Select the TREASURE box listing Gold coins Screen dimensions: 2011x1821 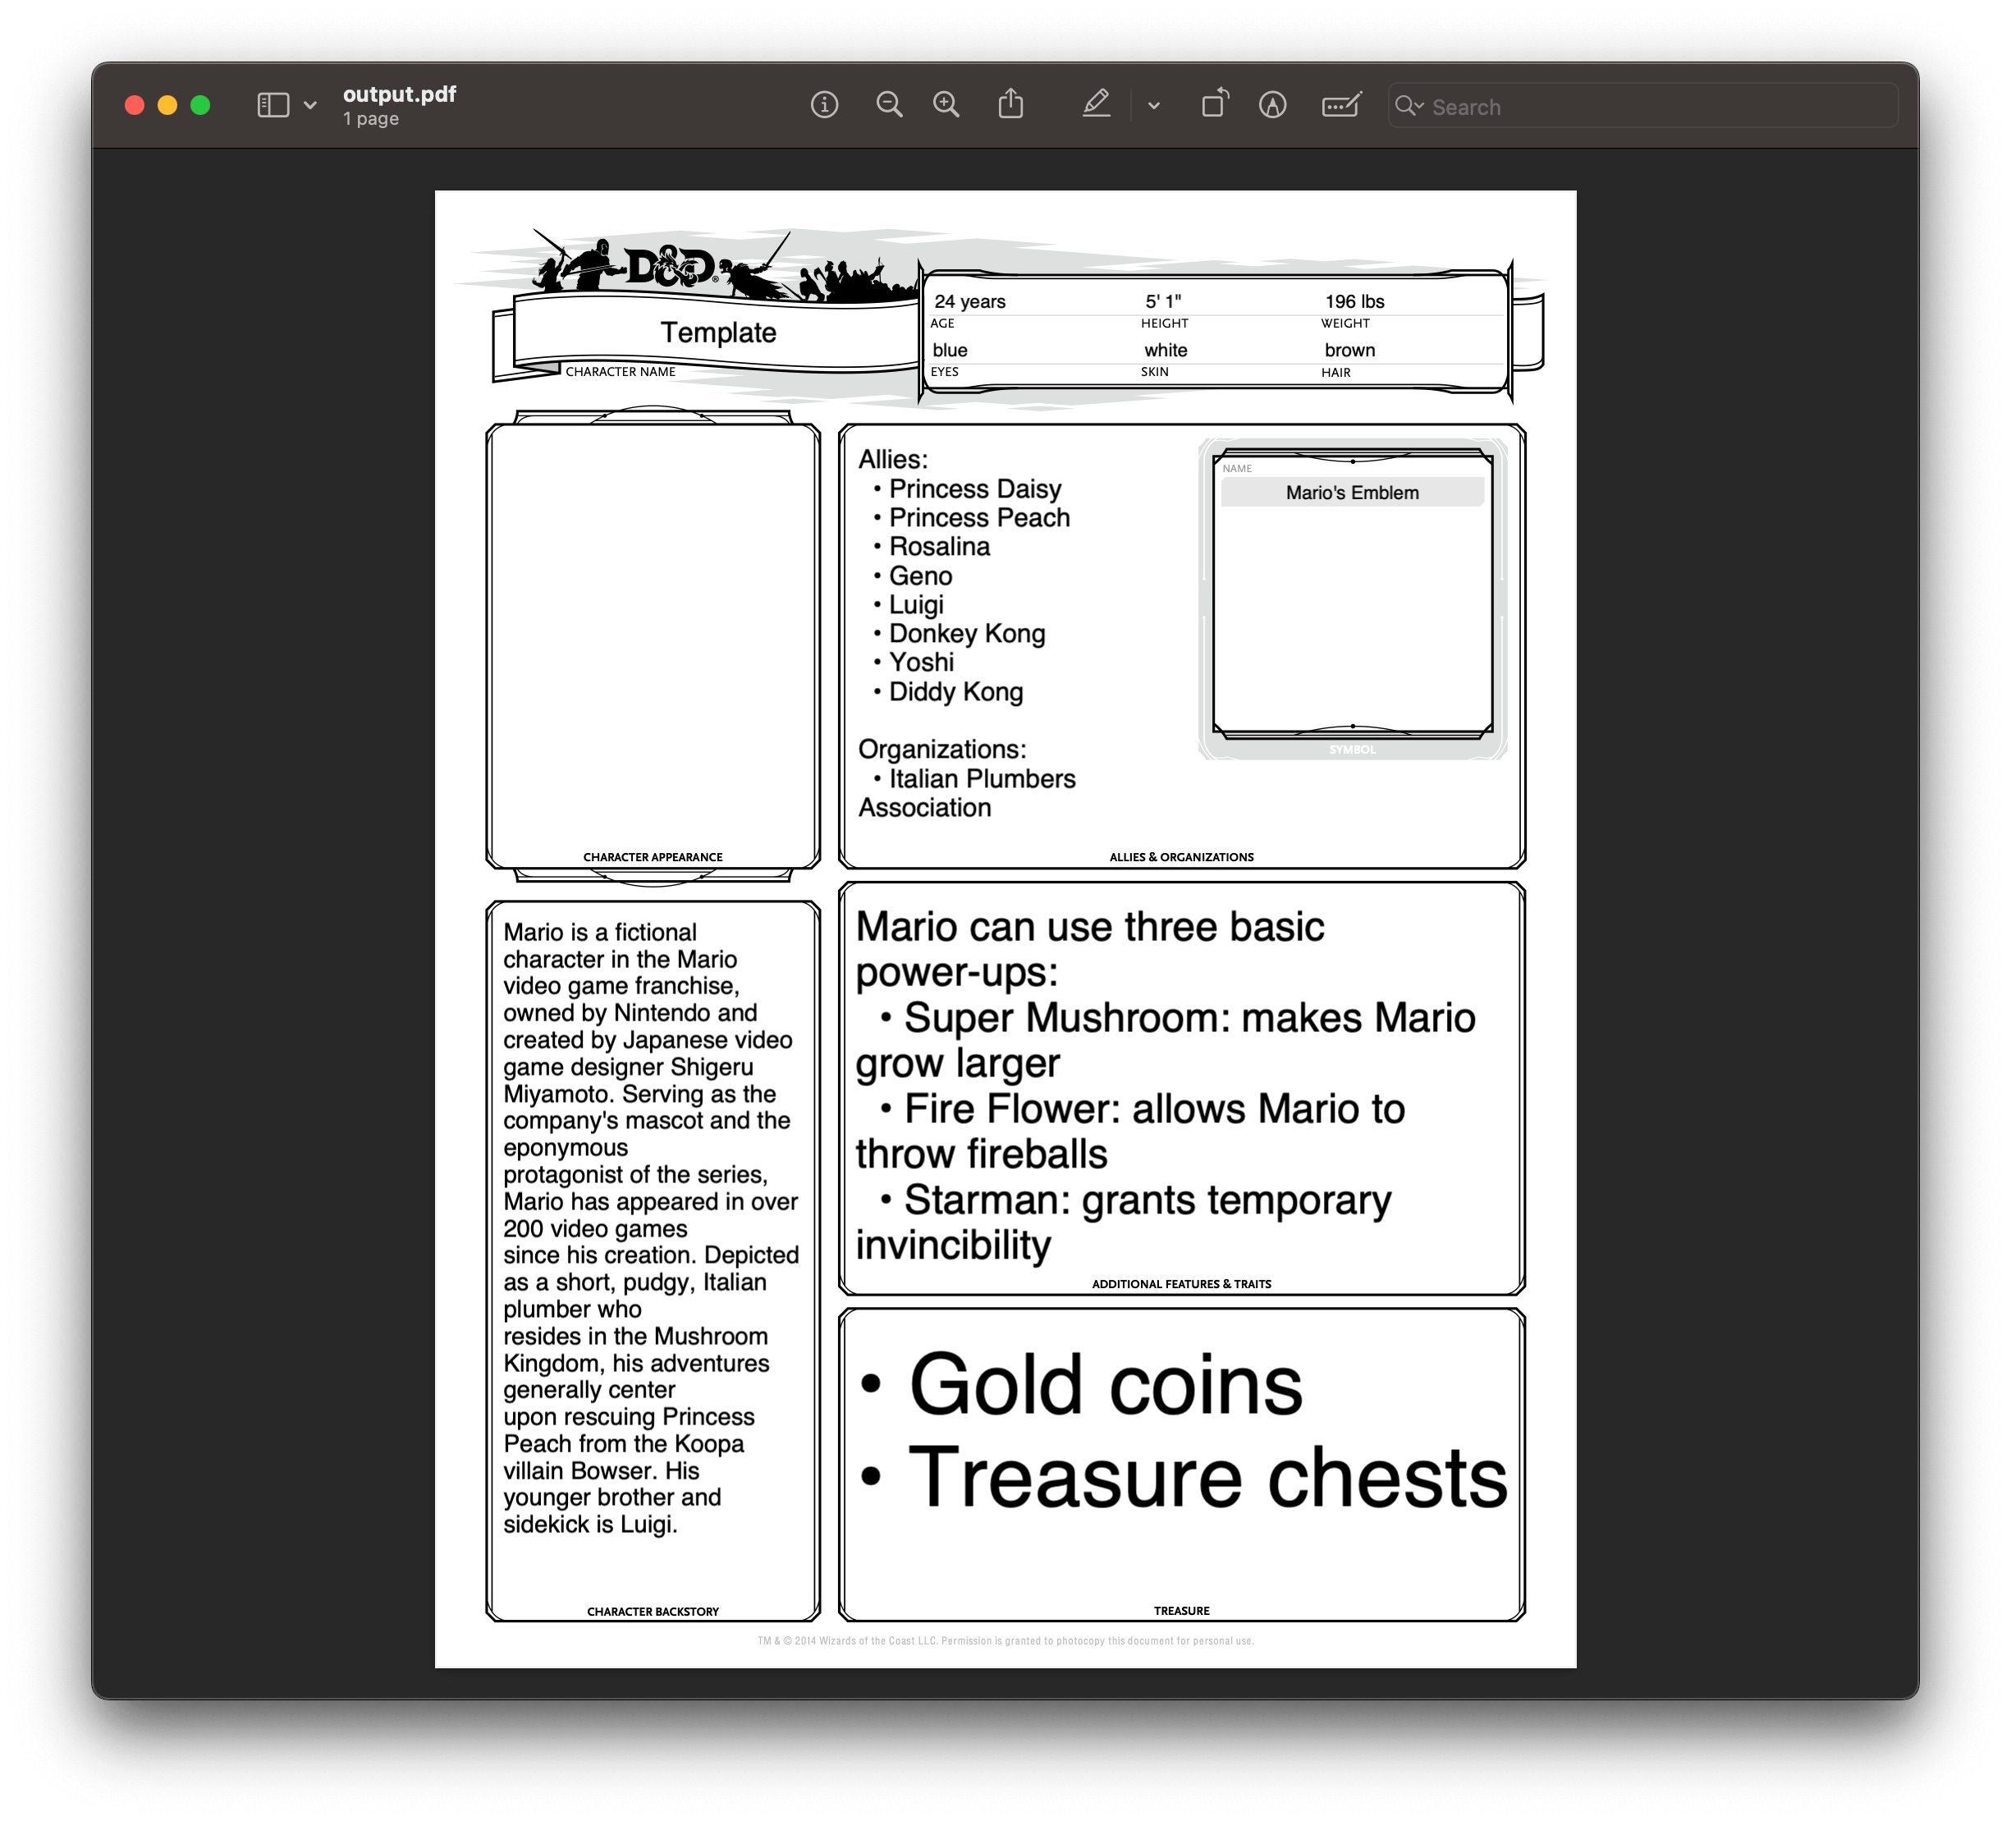point(1182,1456)
